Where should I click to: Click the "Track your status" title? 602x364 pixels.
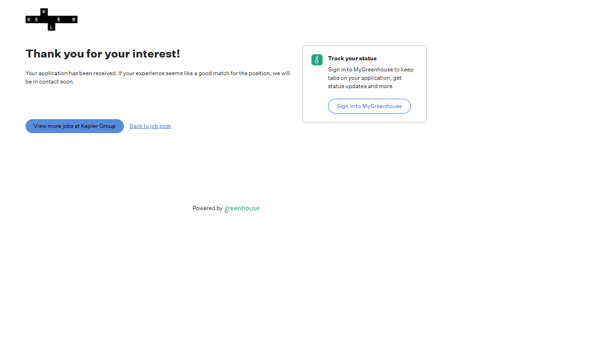coord(352,58)
